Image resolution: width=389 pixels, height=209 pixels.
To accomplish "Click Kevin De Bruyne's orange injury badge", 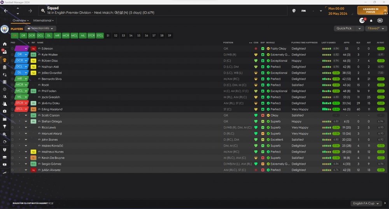I will click(33, 158).
